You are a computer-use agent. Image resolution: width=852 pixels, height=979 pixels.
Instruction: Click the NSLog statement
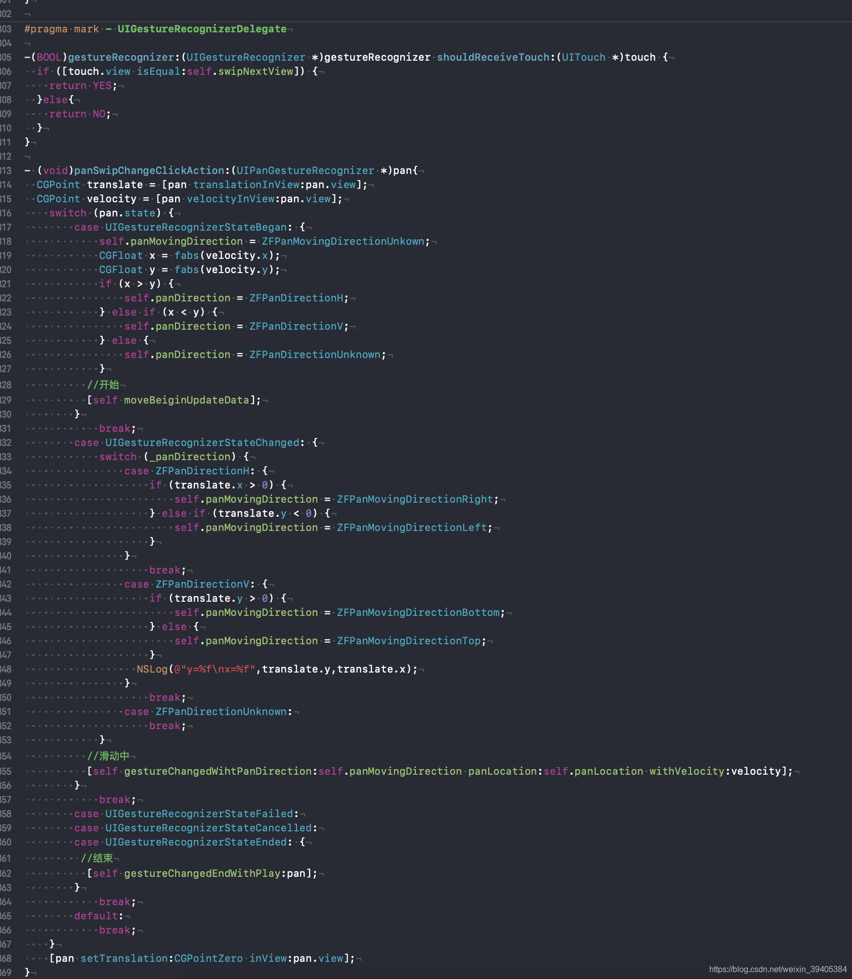point(277,669)
